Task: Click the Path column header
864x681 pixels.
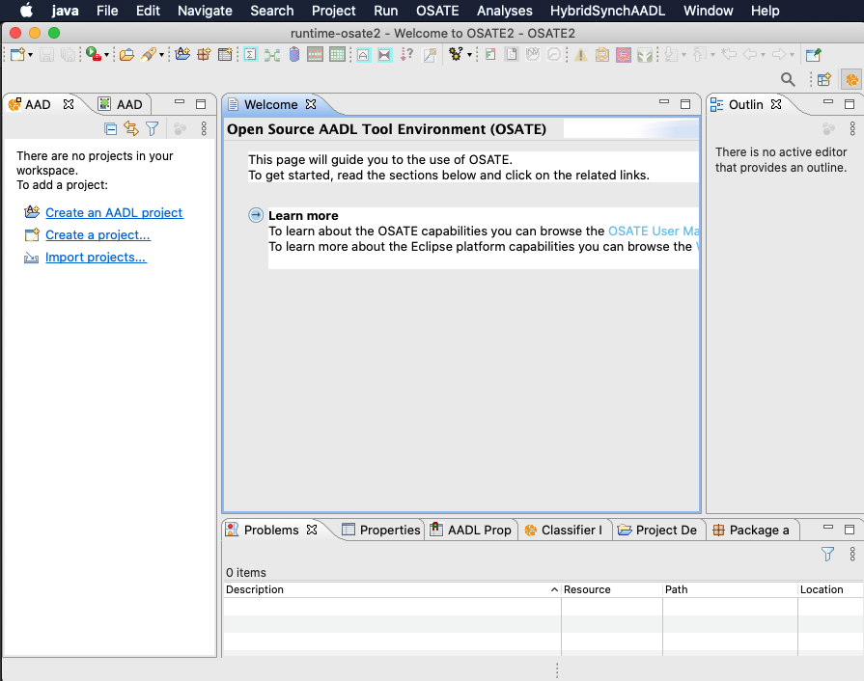Action: tap(730, 589)
